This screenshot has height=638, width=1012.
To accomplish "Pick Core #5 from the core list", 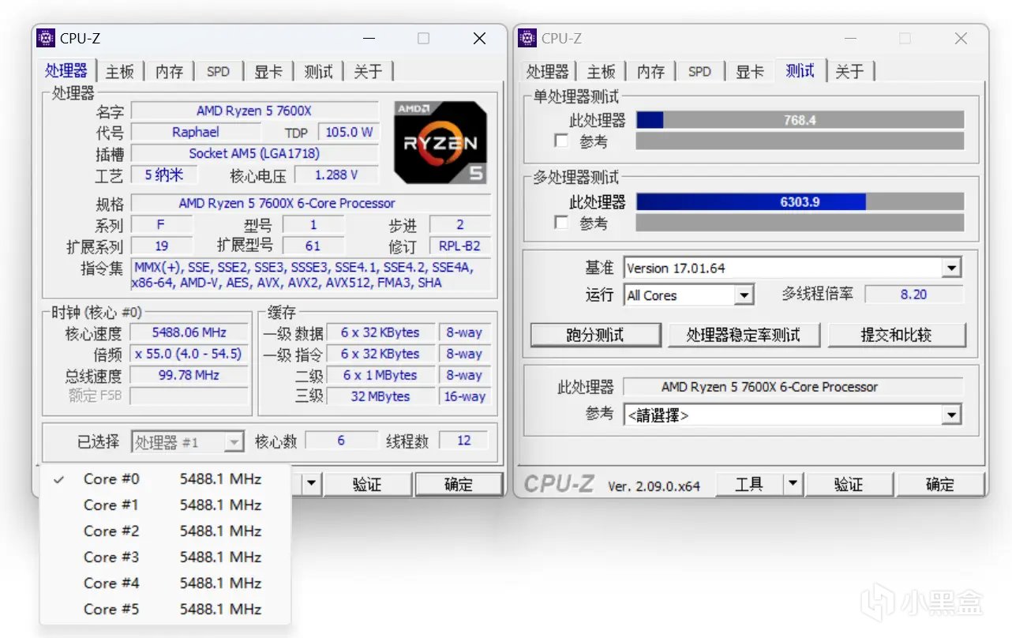I will [165, 609].
